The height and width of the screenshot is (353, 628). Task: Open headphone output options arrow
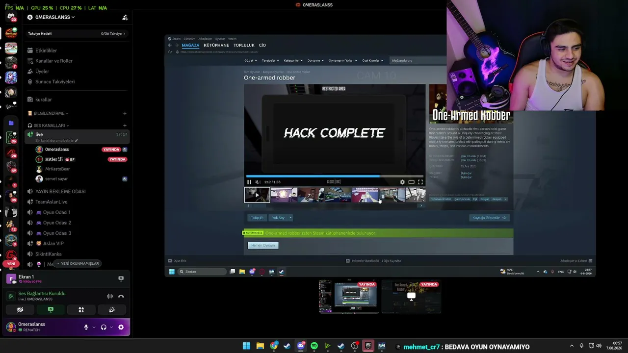(x=111, y=327)
